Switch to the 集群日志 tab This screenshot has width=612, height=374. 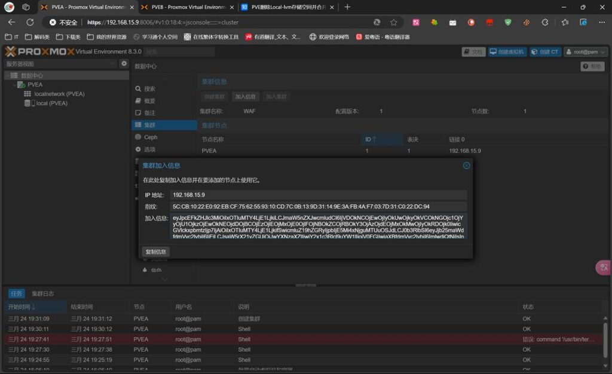tap(43, 294)
